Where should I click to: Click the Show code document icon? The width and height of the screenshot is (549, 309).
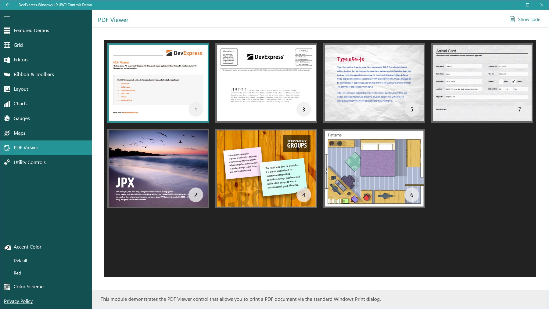[x=512, y=19]
